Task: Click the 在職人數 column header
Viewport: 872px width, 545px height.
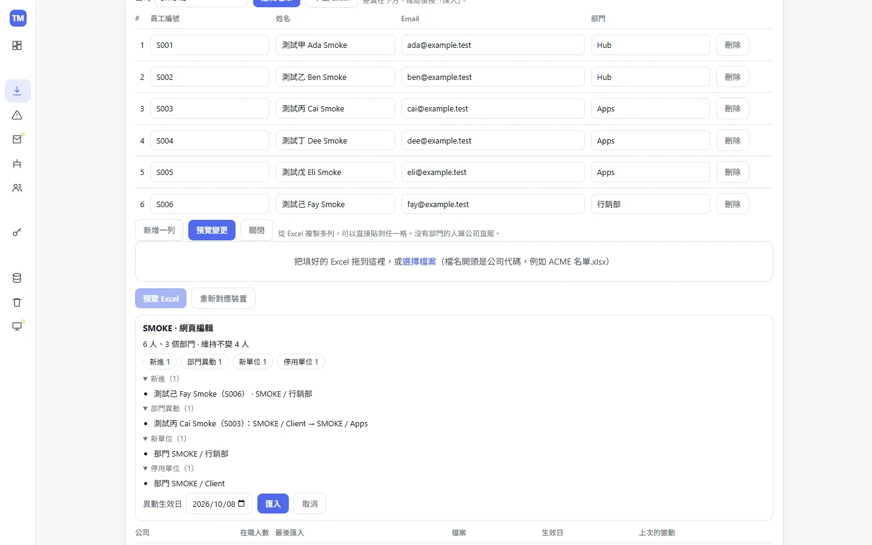Action: [254, 533]
